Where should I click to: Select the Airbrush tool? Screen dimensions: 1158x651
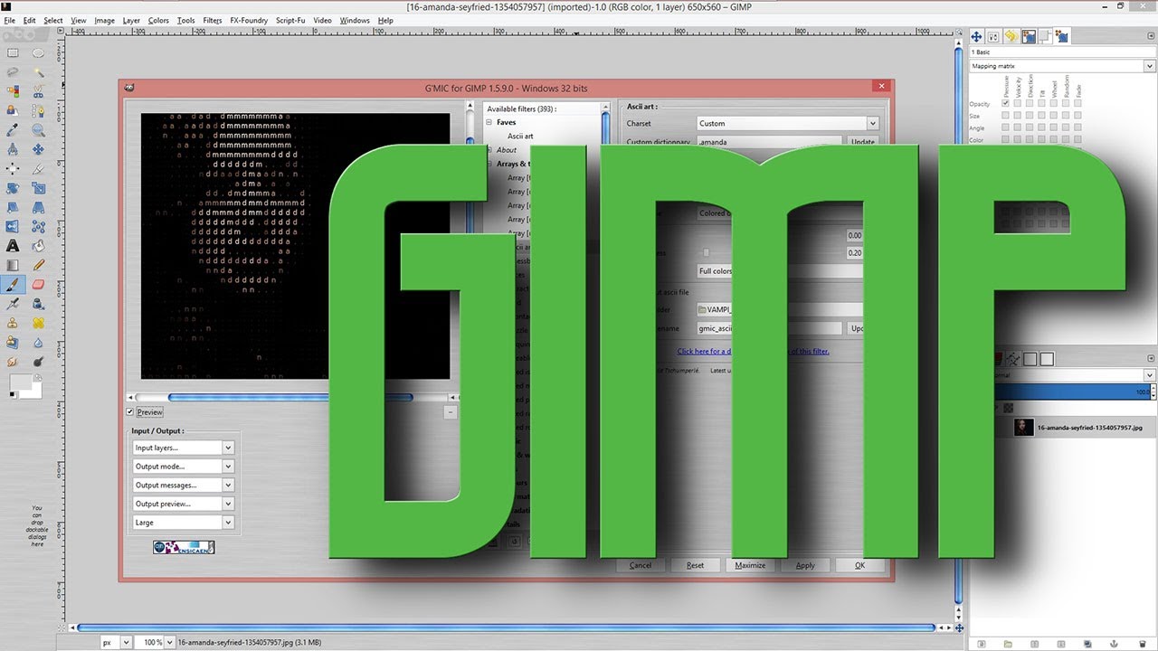[x=13, y=304]
